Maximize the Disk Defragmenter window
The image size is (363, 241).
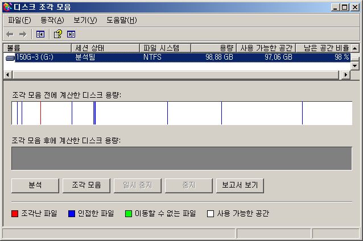[x=344, y=7]
